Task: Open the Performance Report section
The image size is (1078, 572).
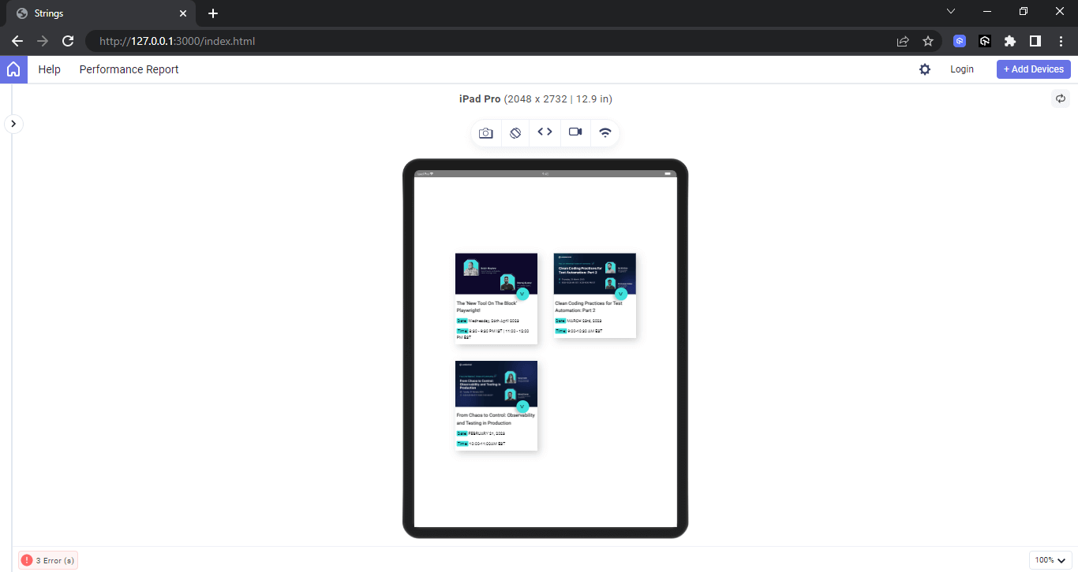Action: tap(129, 69)
